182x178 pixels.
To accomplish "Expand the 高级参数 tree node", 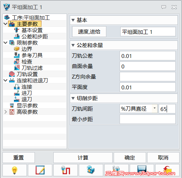I will pos(6,112).
